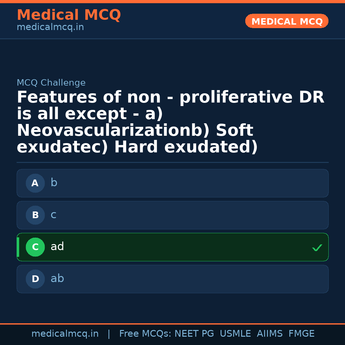
Task: Click the circled B option letter icon
Action: [x=35, y=215]
